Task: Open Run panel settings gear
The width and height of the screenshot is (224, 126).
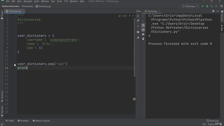Action: tap(213, 11)
